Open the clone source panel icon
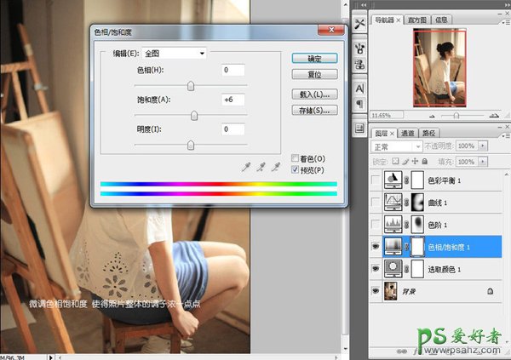 359,62
